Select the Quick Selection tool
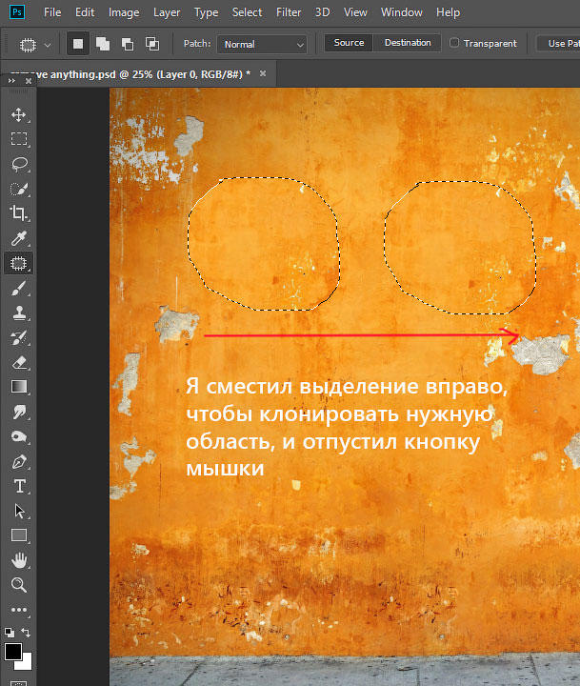 18,189
